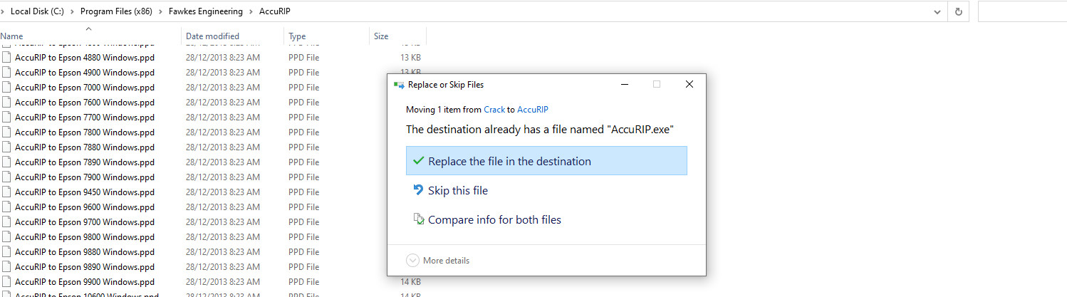Click the green checkmark Replace icon
This screenshot has width=1067, height=297.
[418, 161]
